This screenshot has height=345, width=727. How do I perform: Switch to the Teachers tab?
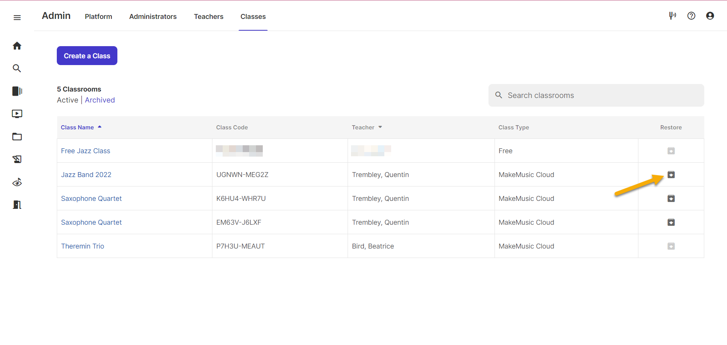click(209, 17)
